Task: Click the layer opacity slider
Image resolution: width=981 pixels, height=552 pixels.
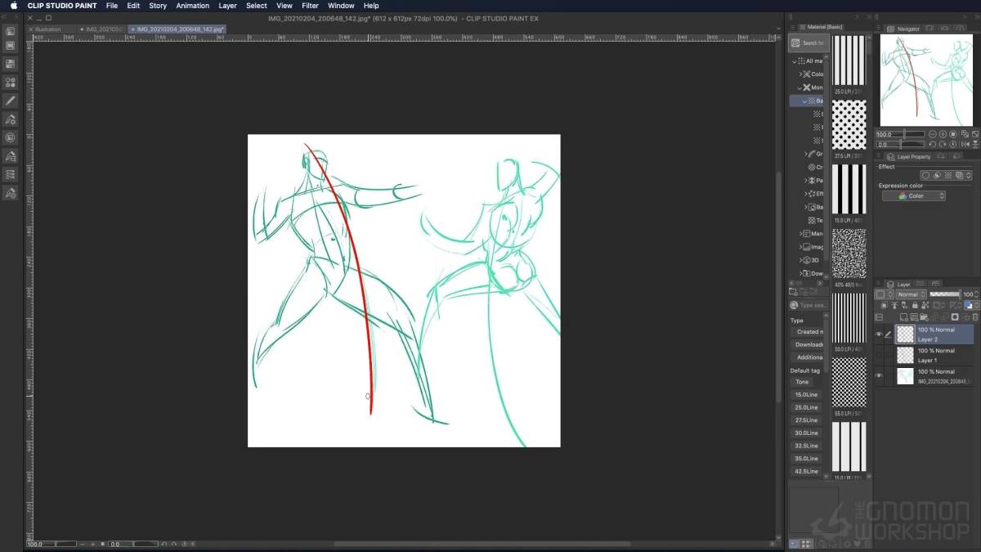Action: pos(944,294)
